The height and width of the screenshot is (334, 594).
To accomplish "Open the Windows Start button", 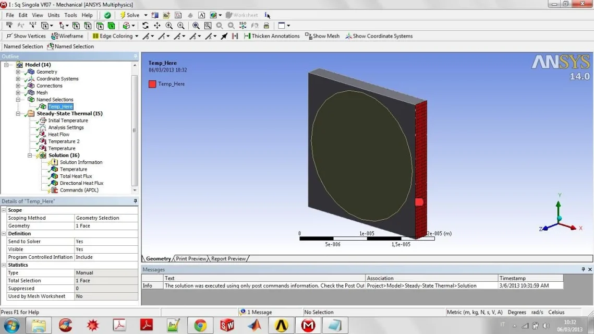I will (x=11, y=326).
